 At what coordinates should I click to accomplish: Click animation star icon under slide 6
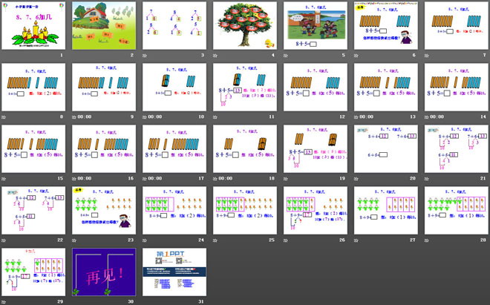pyautogui.click(x=356, y=56)
